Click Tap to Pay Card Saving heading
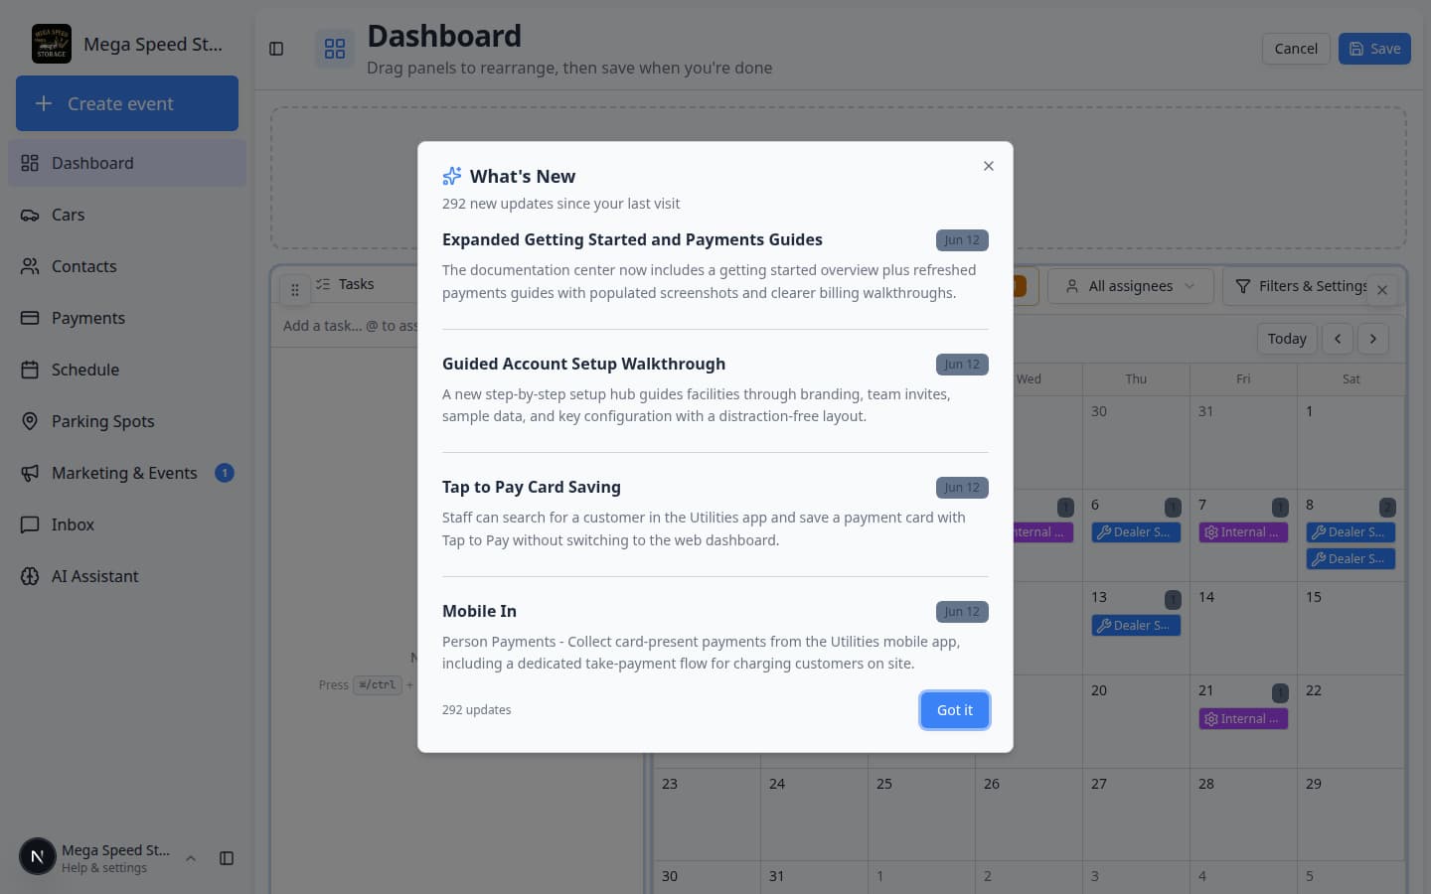The height and width of the screenshot is (894, 1431). coord(532,487)
